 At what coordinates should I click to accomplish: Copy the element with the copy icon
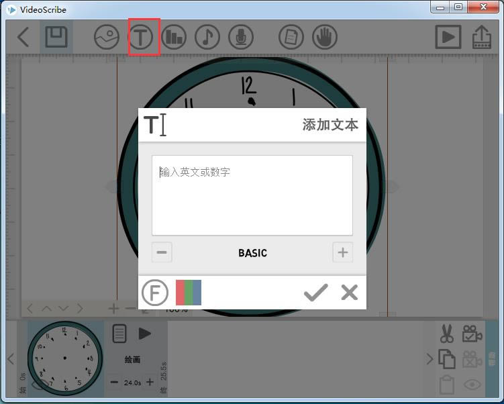(447, 358)
